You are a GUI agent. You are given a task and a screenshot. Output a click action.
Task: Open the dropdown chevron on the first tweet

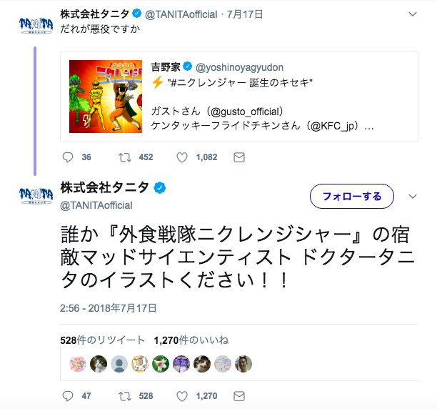pyautogui.click(x=413, y=14)
